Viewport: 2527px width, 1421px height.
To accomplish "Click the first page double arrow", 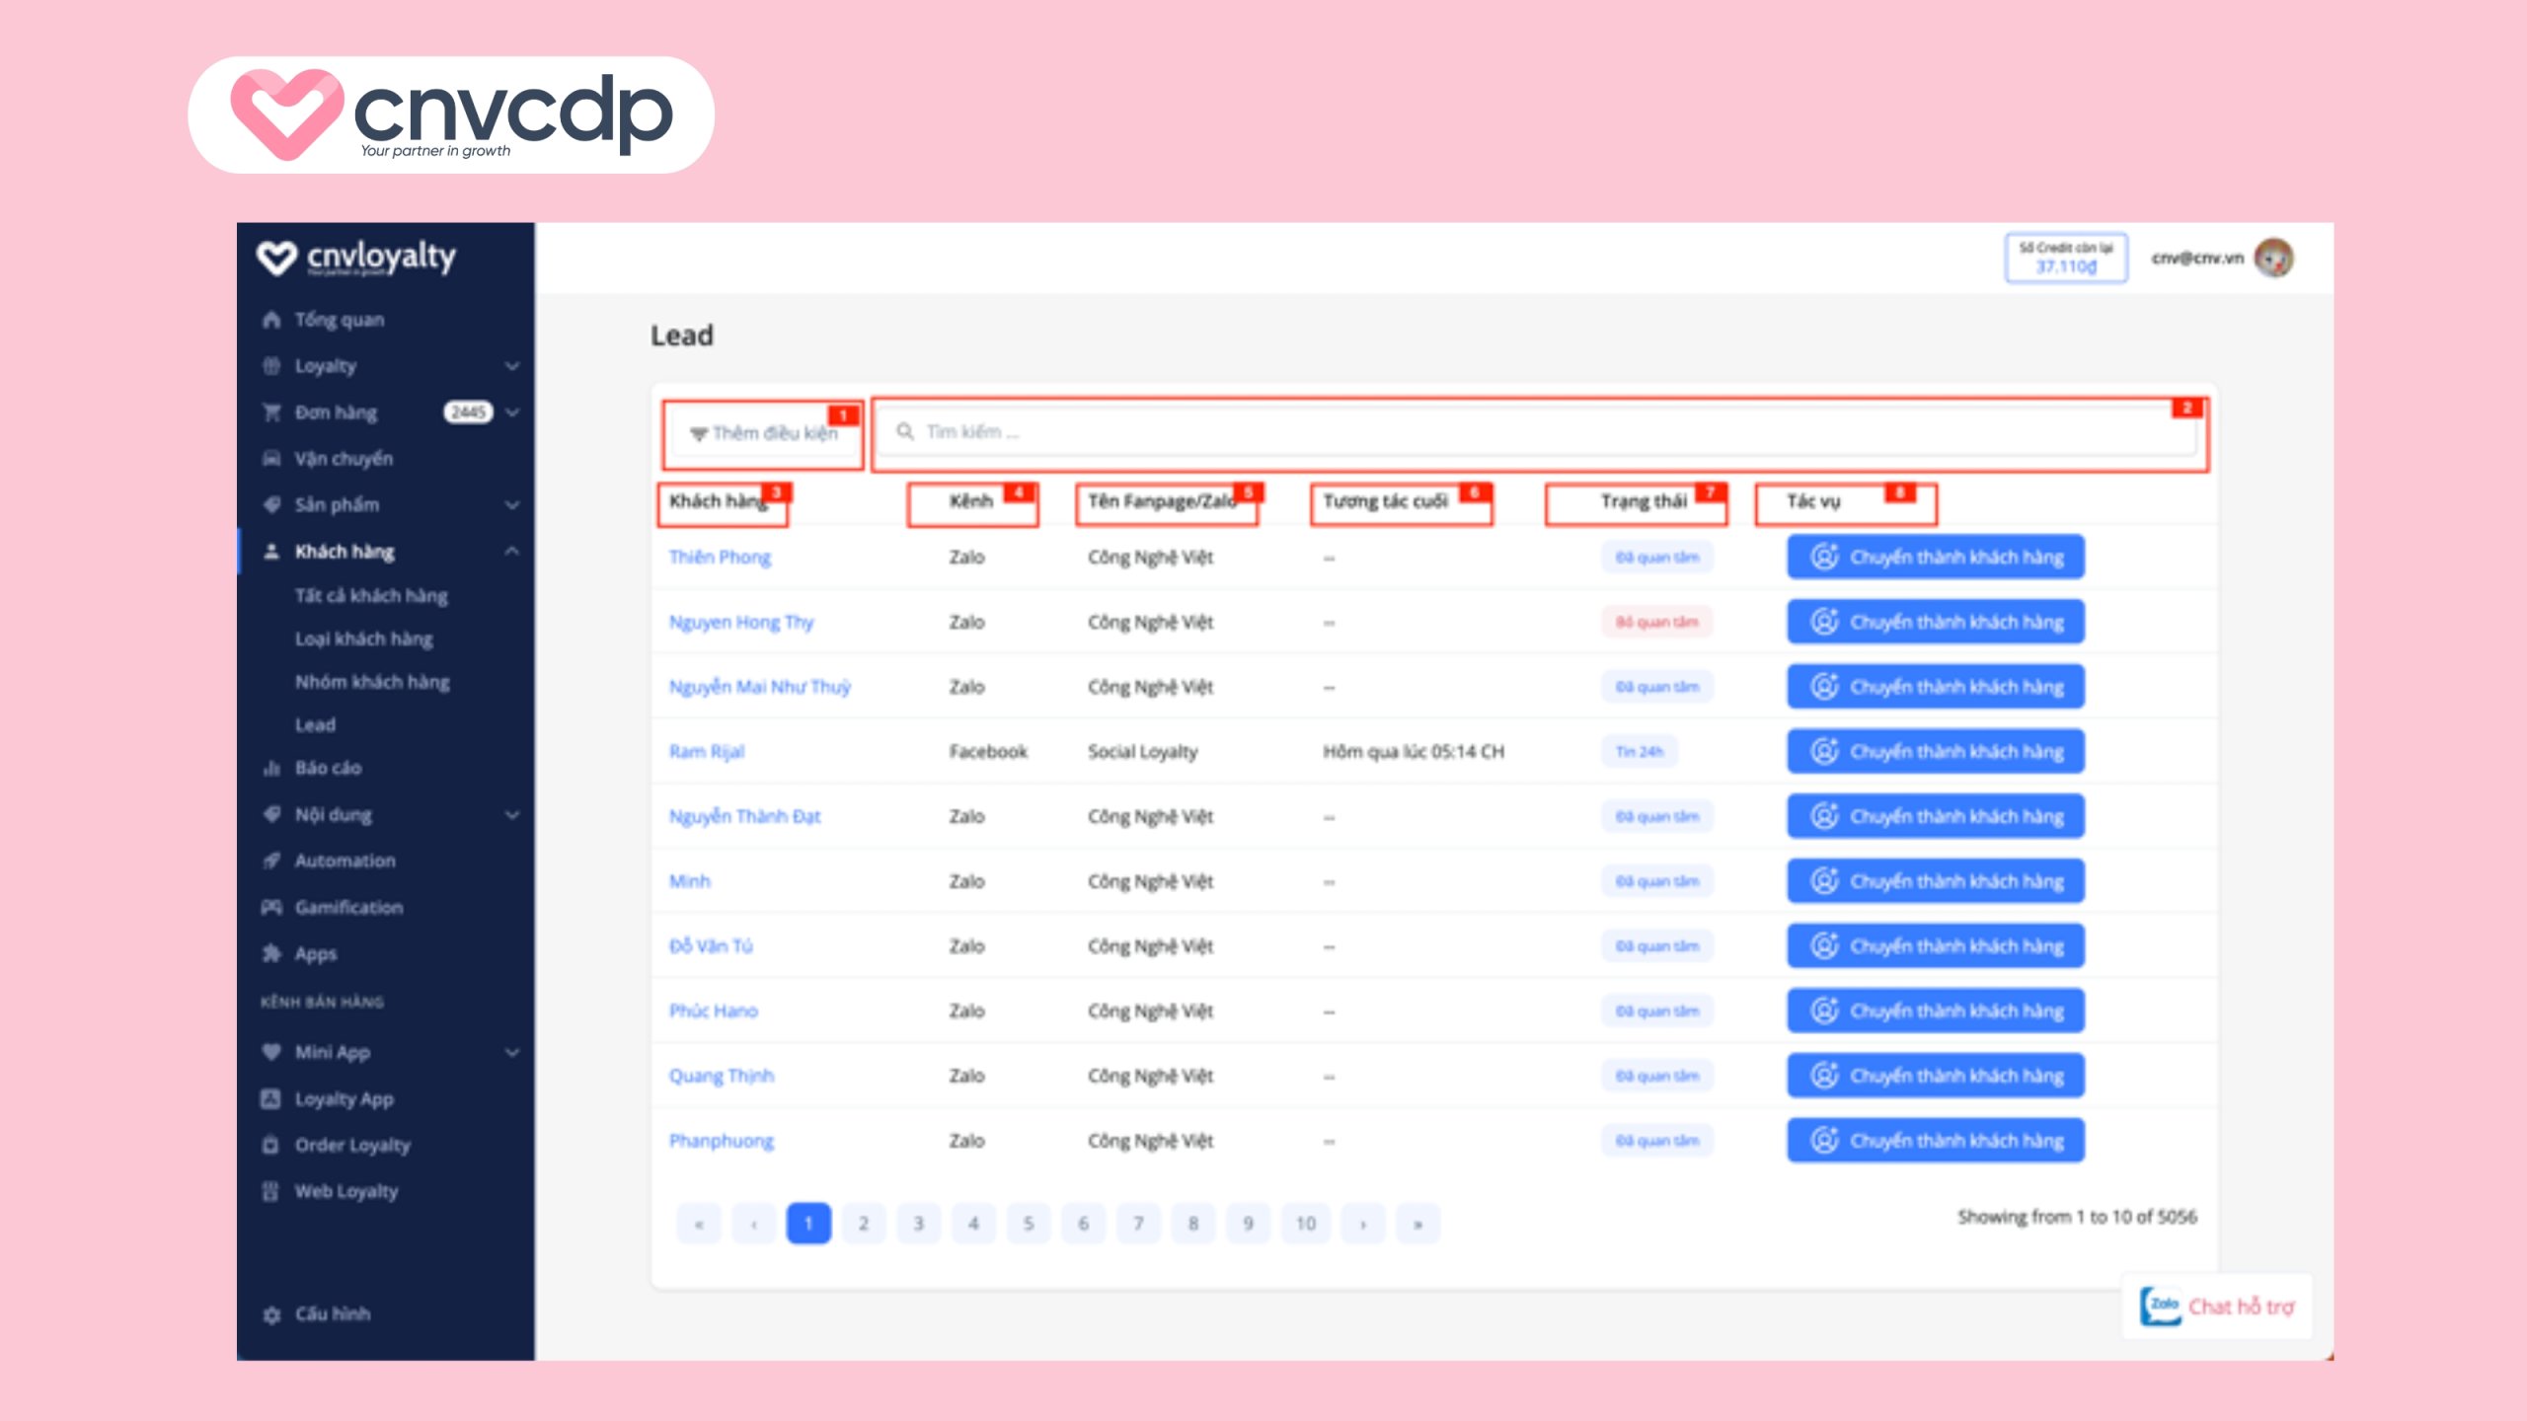I will point(699,1224).
